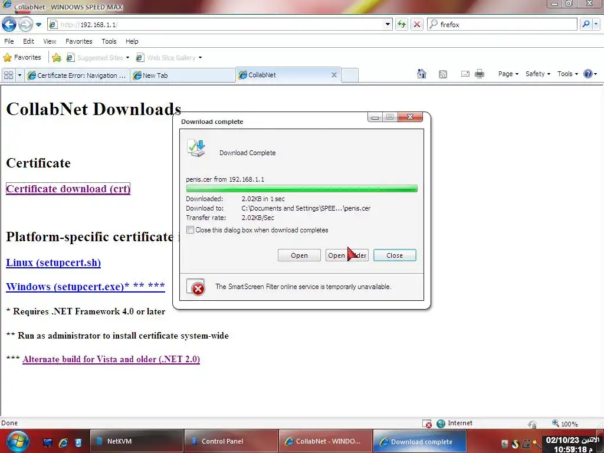Viewport: 604px width, 453px height.
Task: Click the magnifier Search button
Action: pos(586,24)
